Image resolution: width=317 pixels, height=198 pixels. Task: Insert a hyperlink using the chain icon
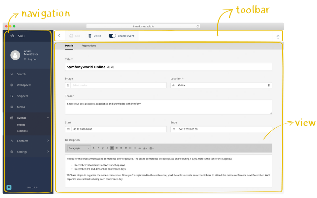coord(139,148)
